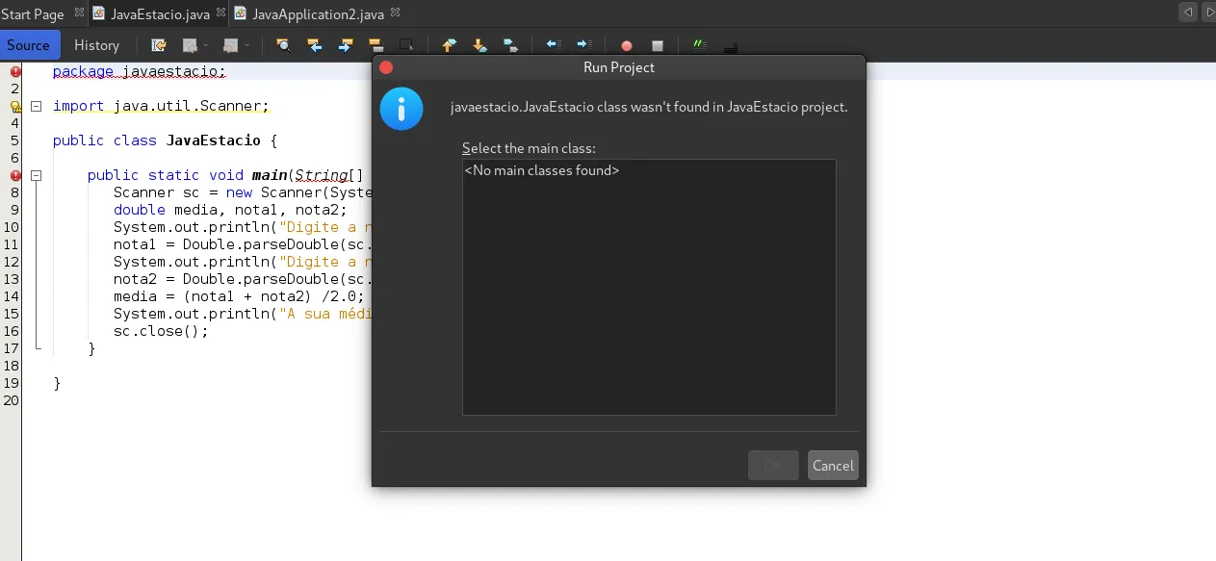Image resolution: width=1216 pixels, height=561 pixels.
Task: Close the Run Project dialog
Action: (x=386, y=67)
